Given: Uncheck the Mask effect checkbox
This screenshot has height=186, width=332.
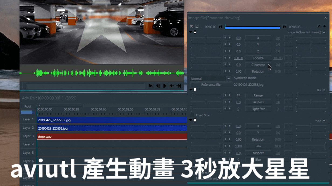Looking at the screenshot, I should coord(324,120).
